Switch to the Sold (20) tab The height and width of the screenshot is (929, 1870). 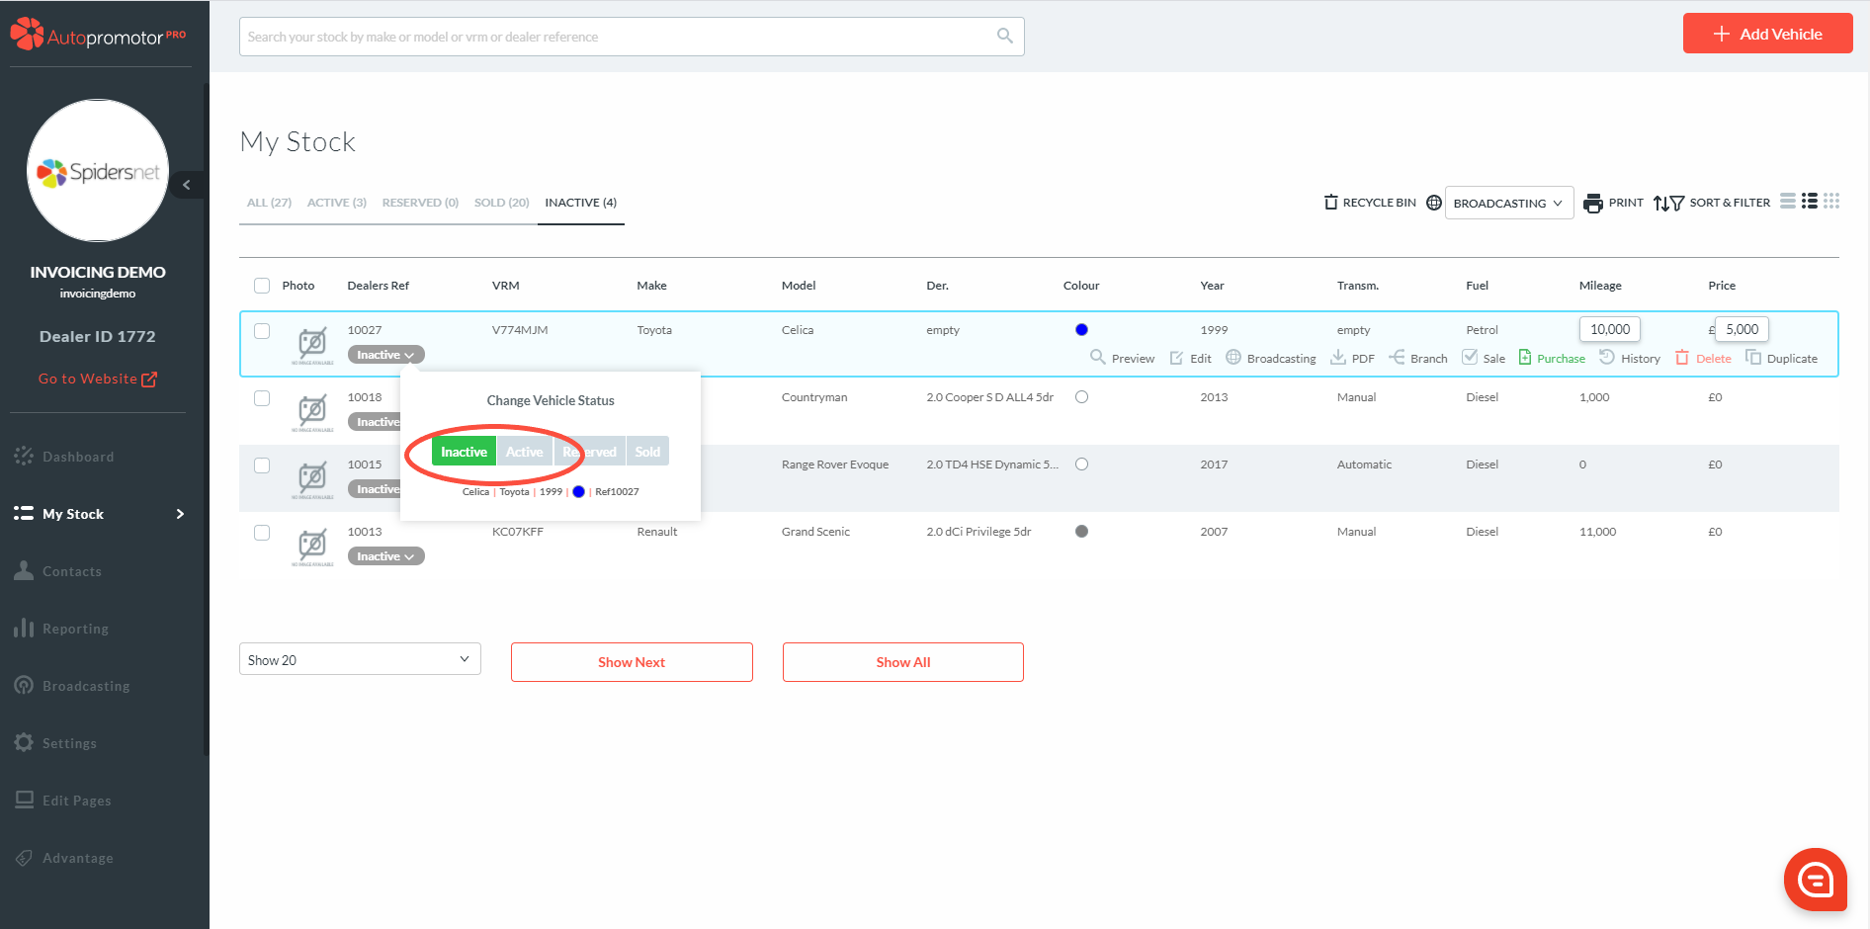(x=501, y=203)
